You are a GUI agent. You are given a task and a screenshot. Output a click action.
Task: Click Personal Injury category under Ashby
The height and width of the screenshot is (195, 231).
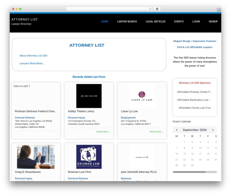[x=77, y=118]
